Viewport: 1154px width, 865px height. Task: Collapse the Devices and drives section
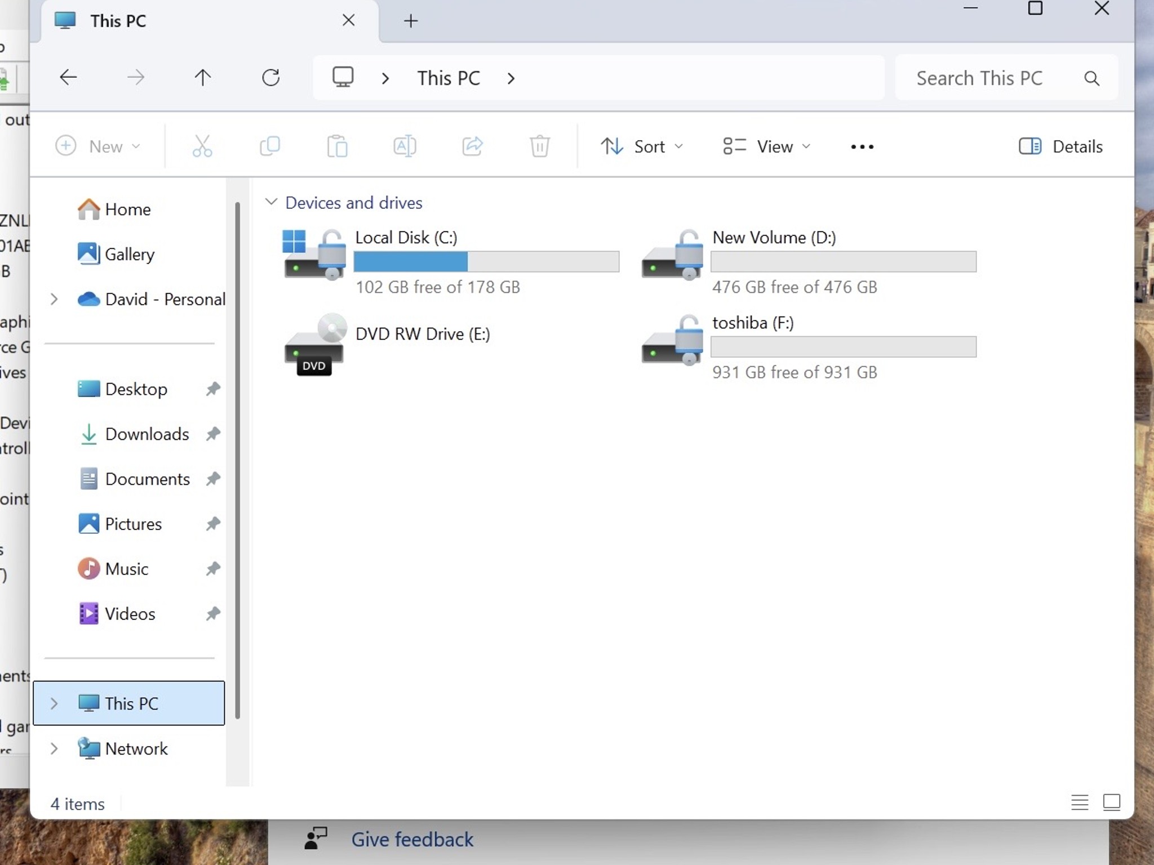click(x=271, y=202)
